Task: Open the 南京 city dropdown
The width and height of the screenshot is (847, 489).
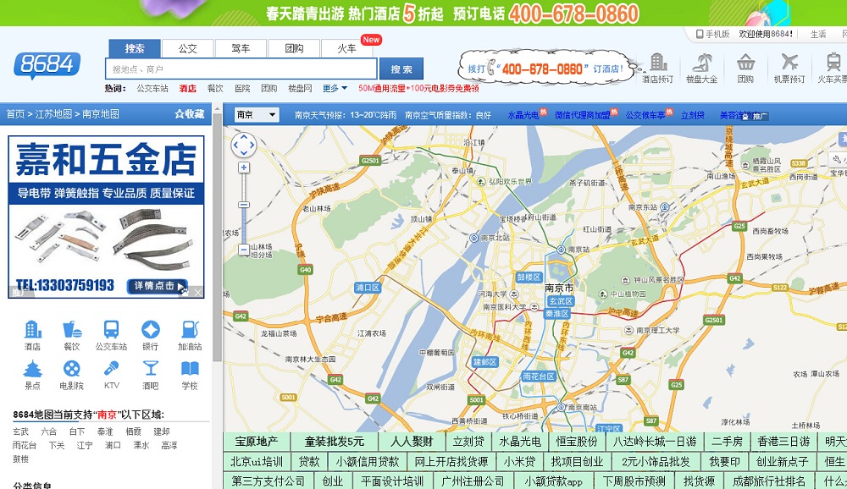Action: (x=257, y=114)
